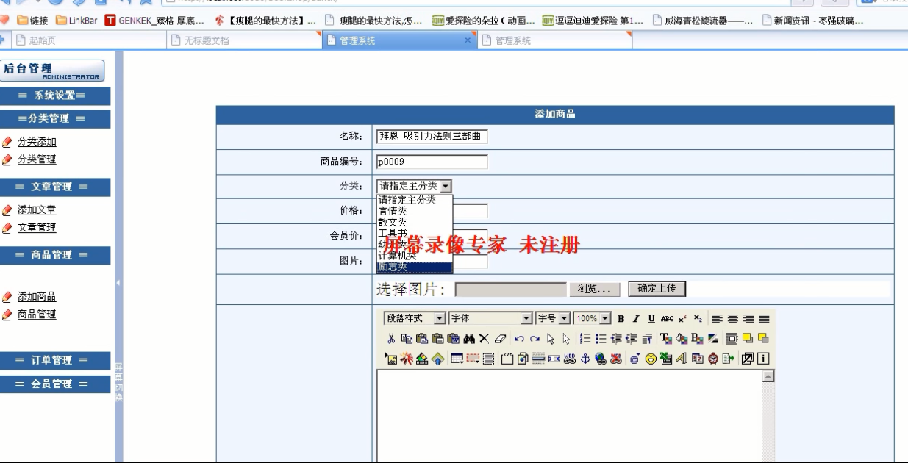
Task: Open the 字号 font size dropdown
Action: click(553, 318)
